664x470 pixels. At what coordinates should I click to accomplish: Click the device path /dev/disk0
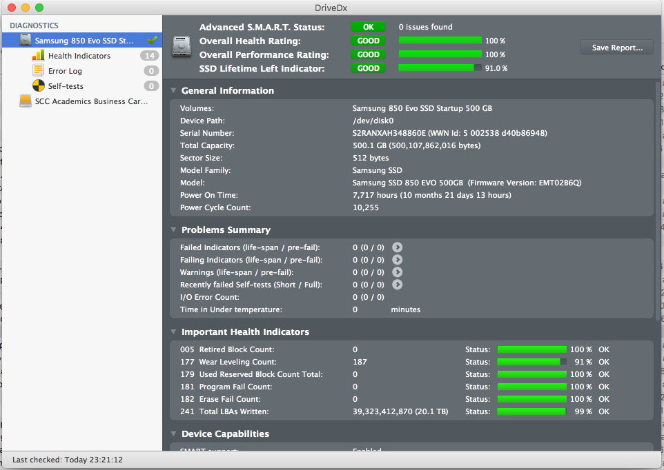pyautogui.click(x=373, y=121)
